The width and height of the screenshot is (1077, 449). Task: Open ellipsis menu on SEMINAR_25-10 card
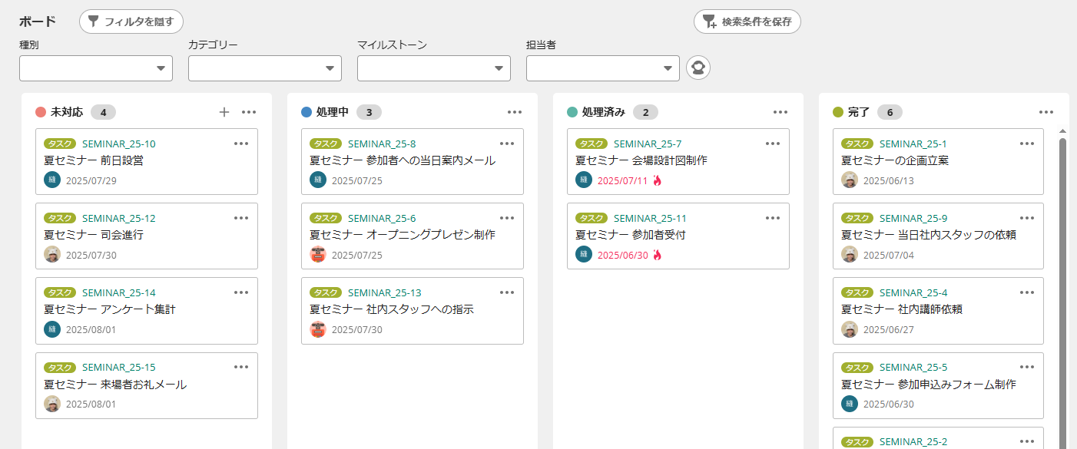(241, 144)
